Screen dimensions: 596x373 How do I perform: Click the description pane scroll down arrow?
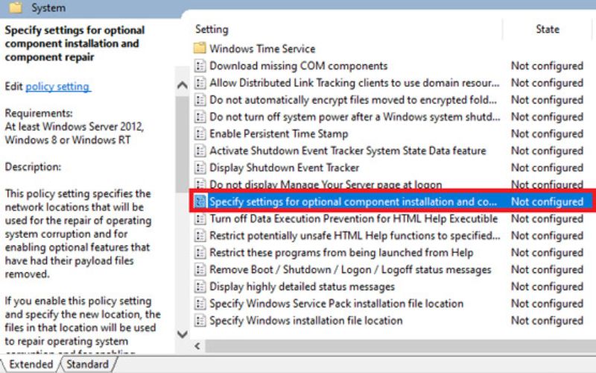182,333
